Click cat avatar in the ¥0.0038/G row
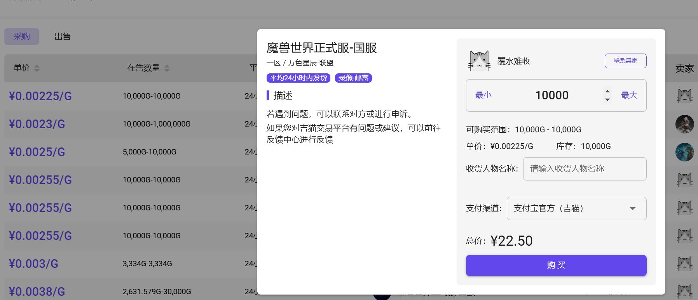 (x=684, y=291)
